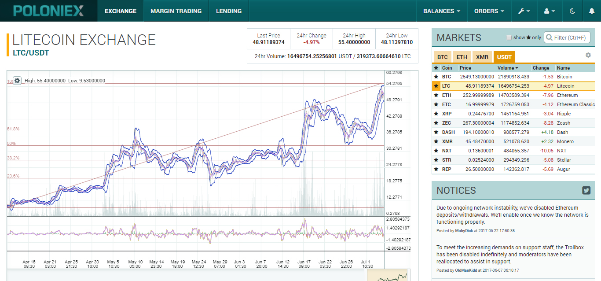601x281 pixels.
Task: Toggle star for STR market
Action: [x=436, y=160]
